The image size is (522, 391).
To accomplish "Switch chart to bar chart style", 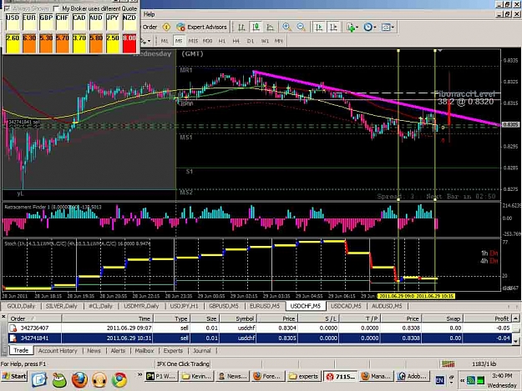I will 241,28.
